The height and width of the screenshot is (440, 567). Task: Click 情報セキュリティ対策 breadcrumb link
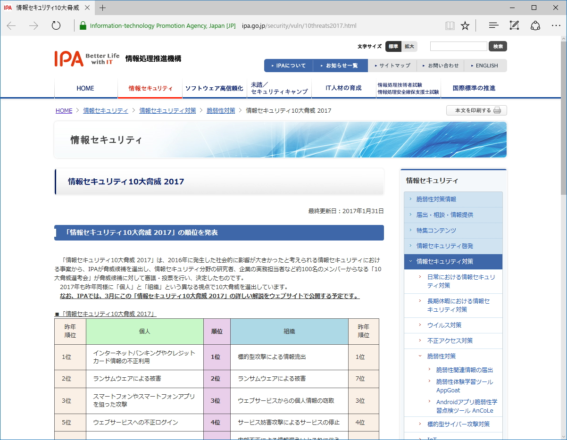point(167,111)
